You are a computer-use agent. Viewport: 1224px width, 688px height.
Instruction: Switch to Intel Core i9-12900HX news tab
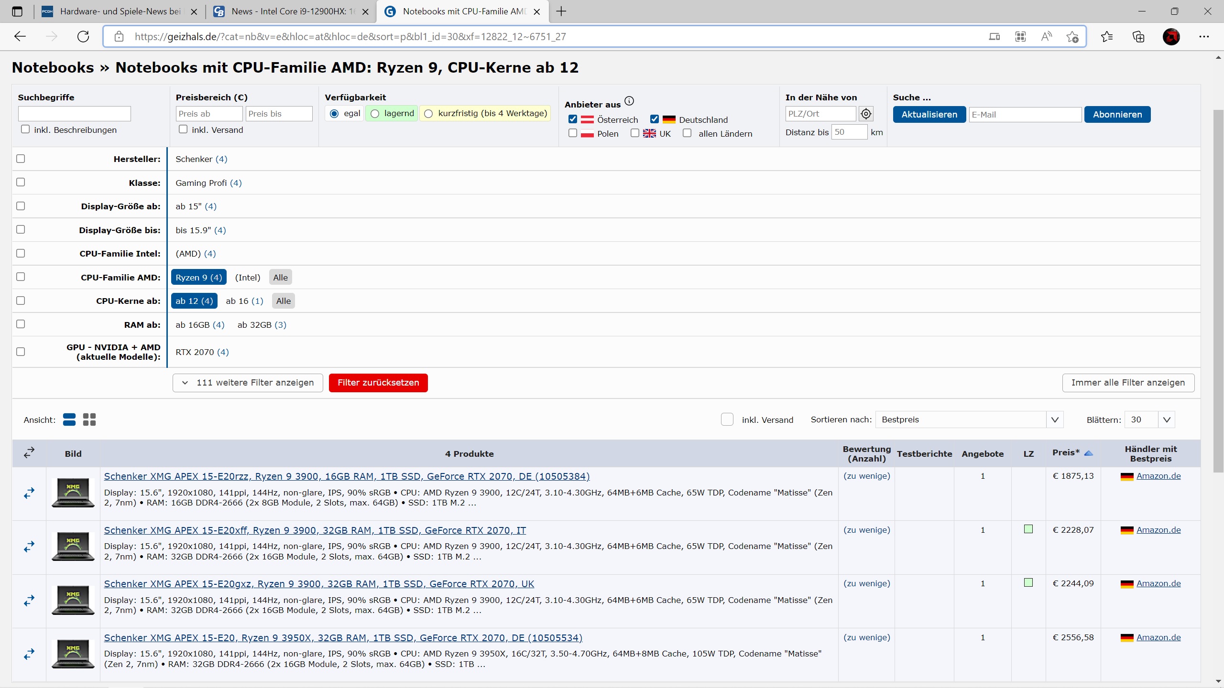(x=291, y=11)
